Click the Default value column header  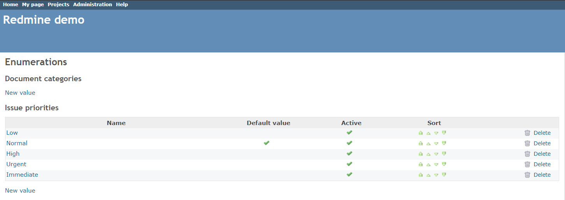tap(268, 123)
